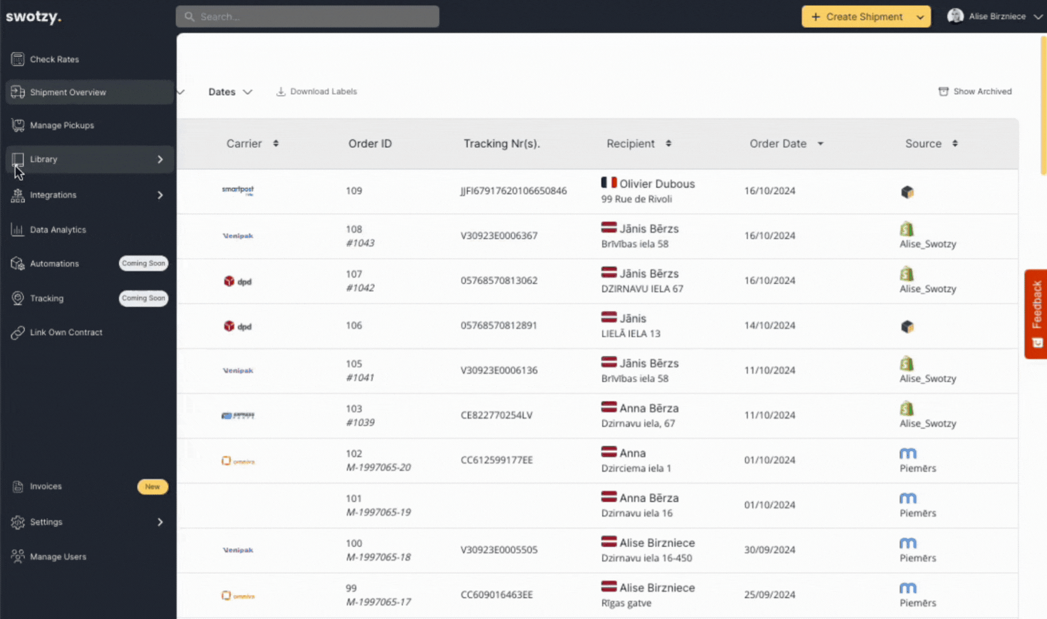Click tracking number 05768570812891
Viewport: 1047px width, 619px height.
[499, 326]
